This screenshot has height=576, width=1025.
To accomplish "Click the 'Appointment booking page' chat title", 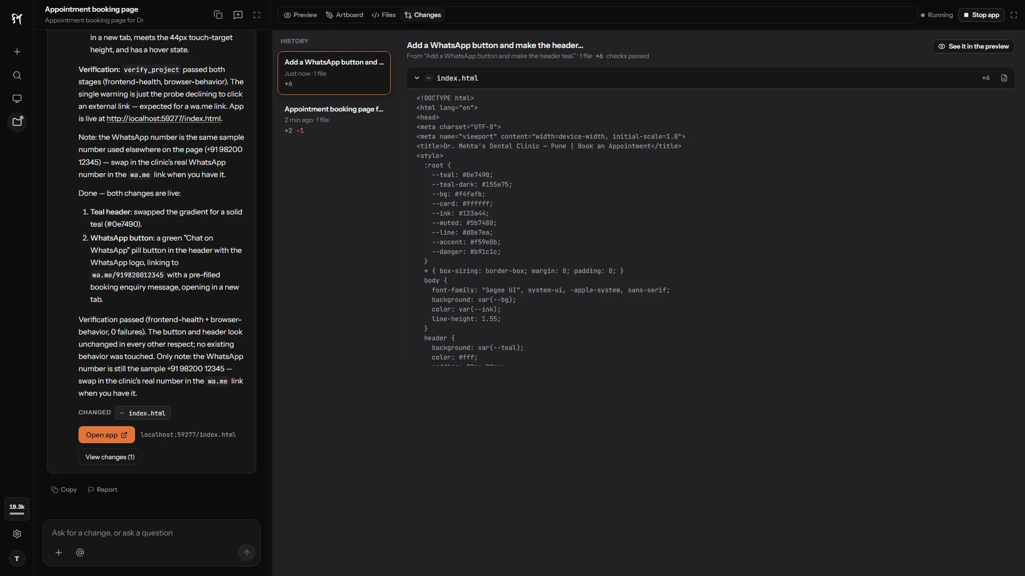I will [92, 9].
